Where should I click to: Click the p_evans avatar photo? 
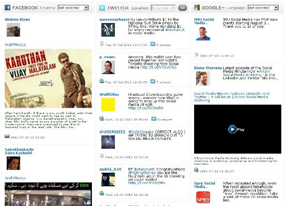click(x=108, y=68)
